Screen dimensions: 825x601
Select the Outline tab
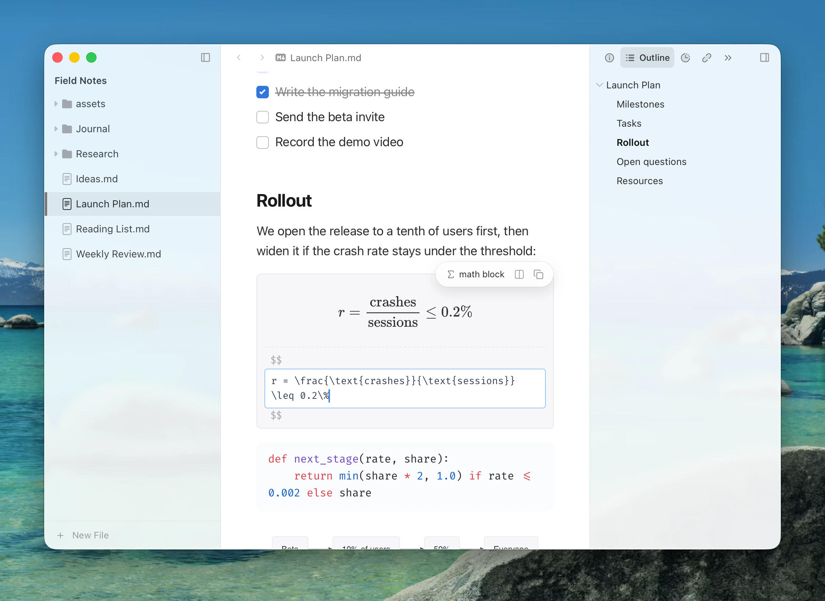(647, 57)
